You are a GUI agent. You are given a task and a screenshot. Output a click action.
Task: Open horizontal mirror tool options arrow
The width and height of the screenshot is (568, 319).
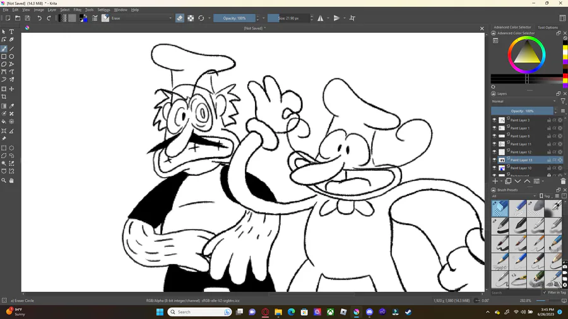[328, 18]
